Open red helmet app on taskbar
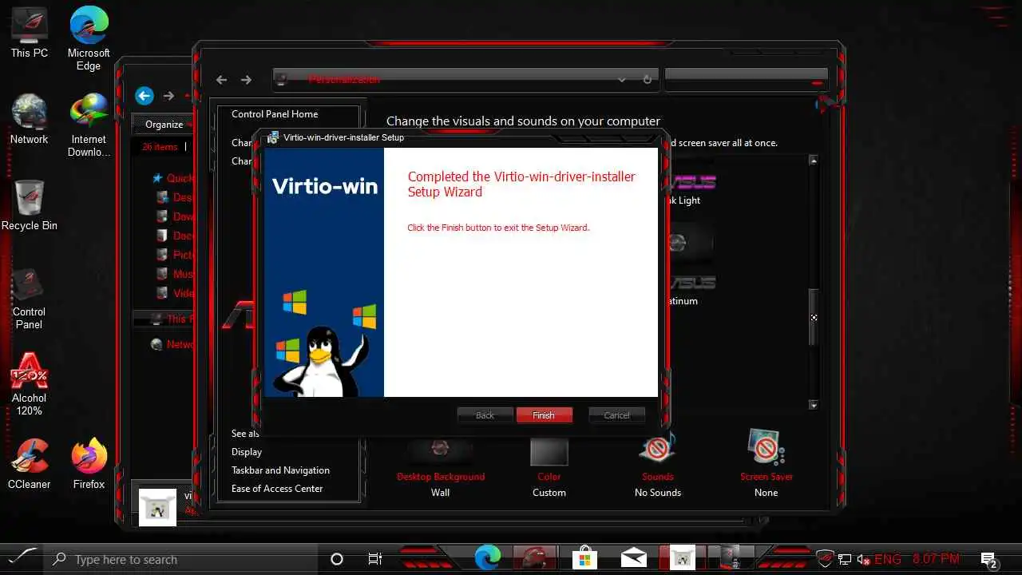The image size is (1022, 575). click(x=535, y=558)
